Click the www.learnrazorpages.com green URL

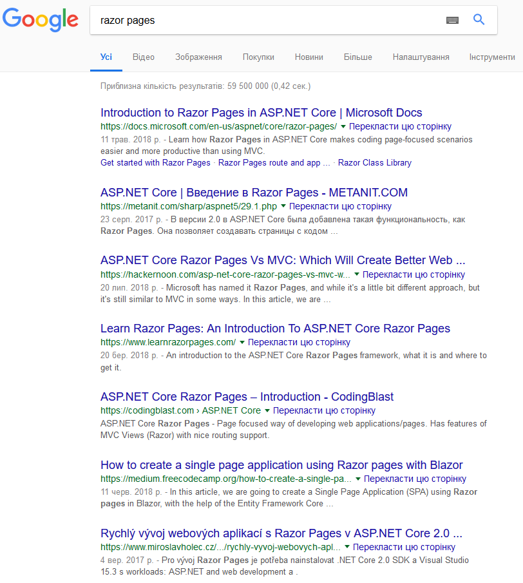pyautogui.click(x=168, y=342)
